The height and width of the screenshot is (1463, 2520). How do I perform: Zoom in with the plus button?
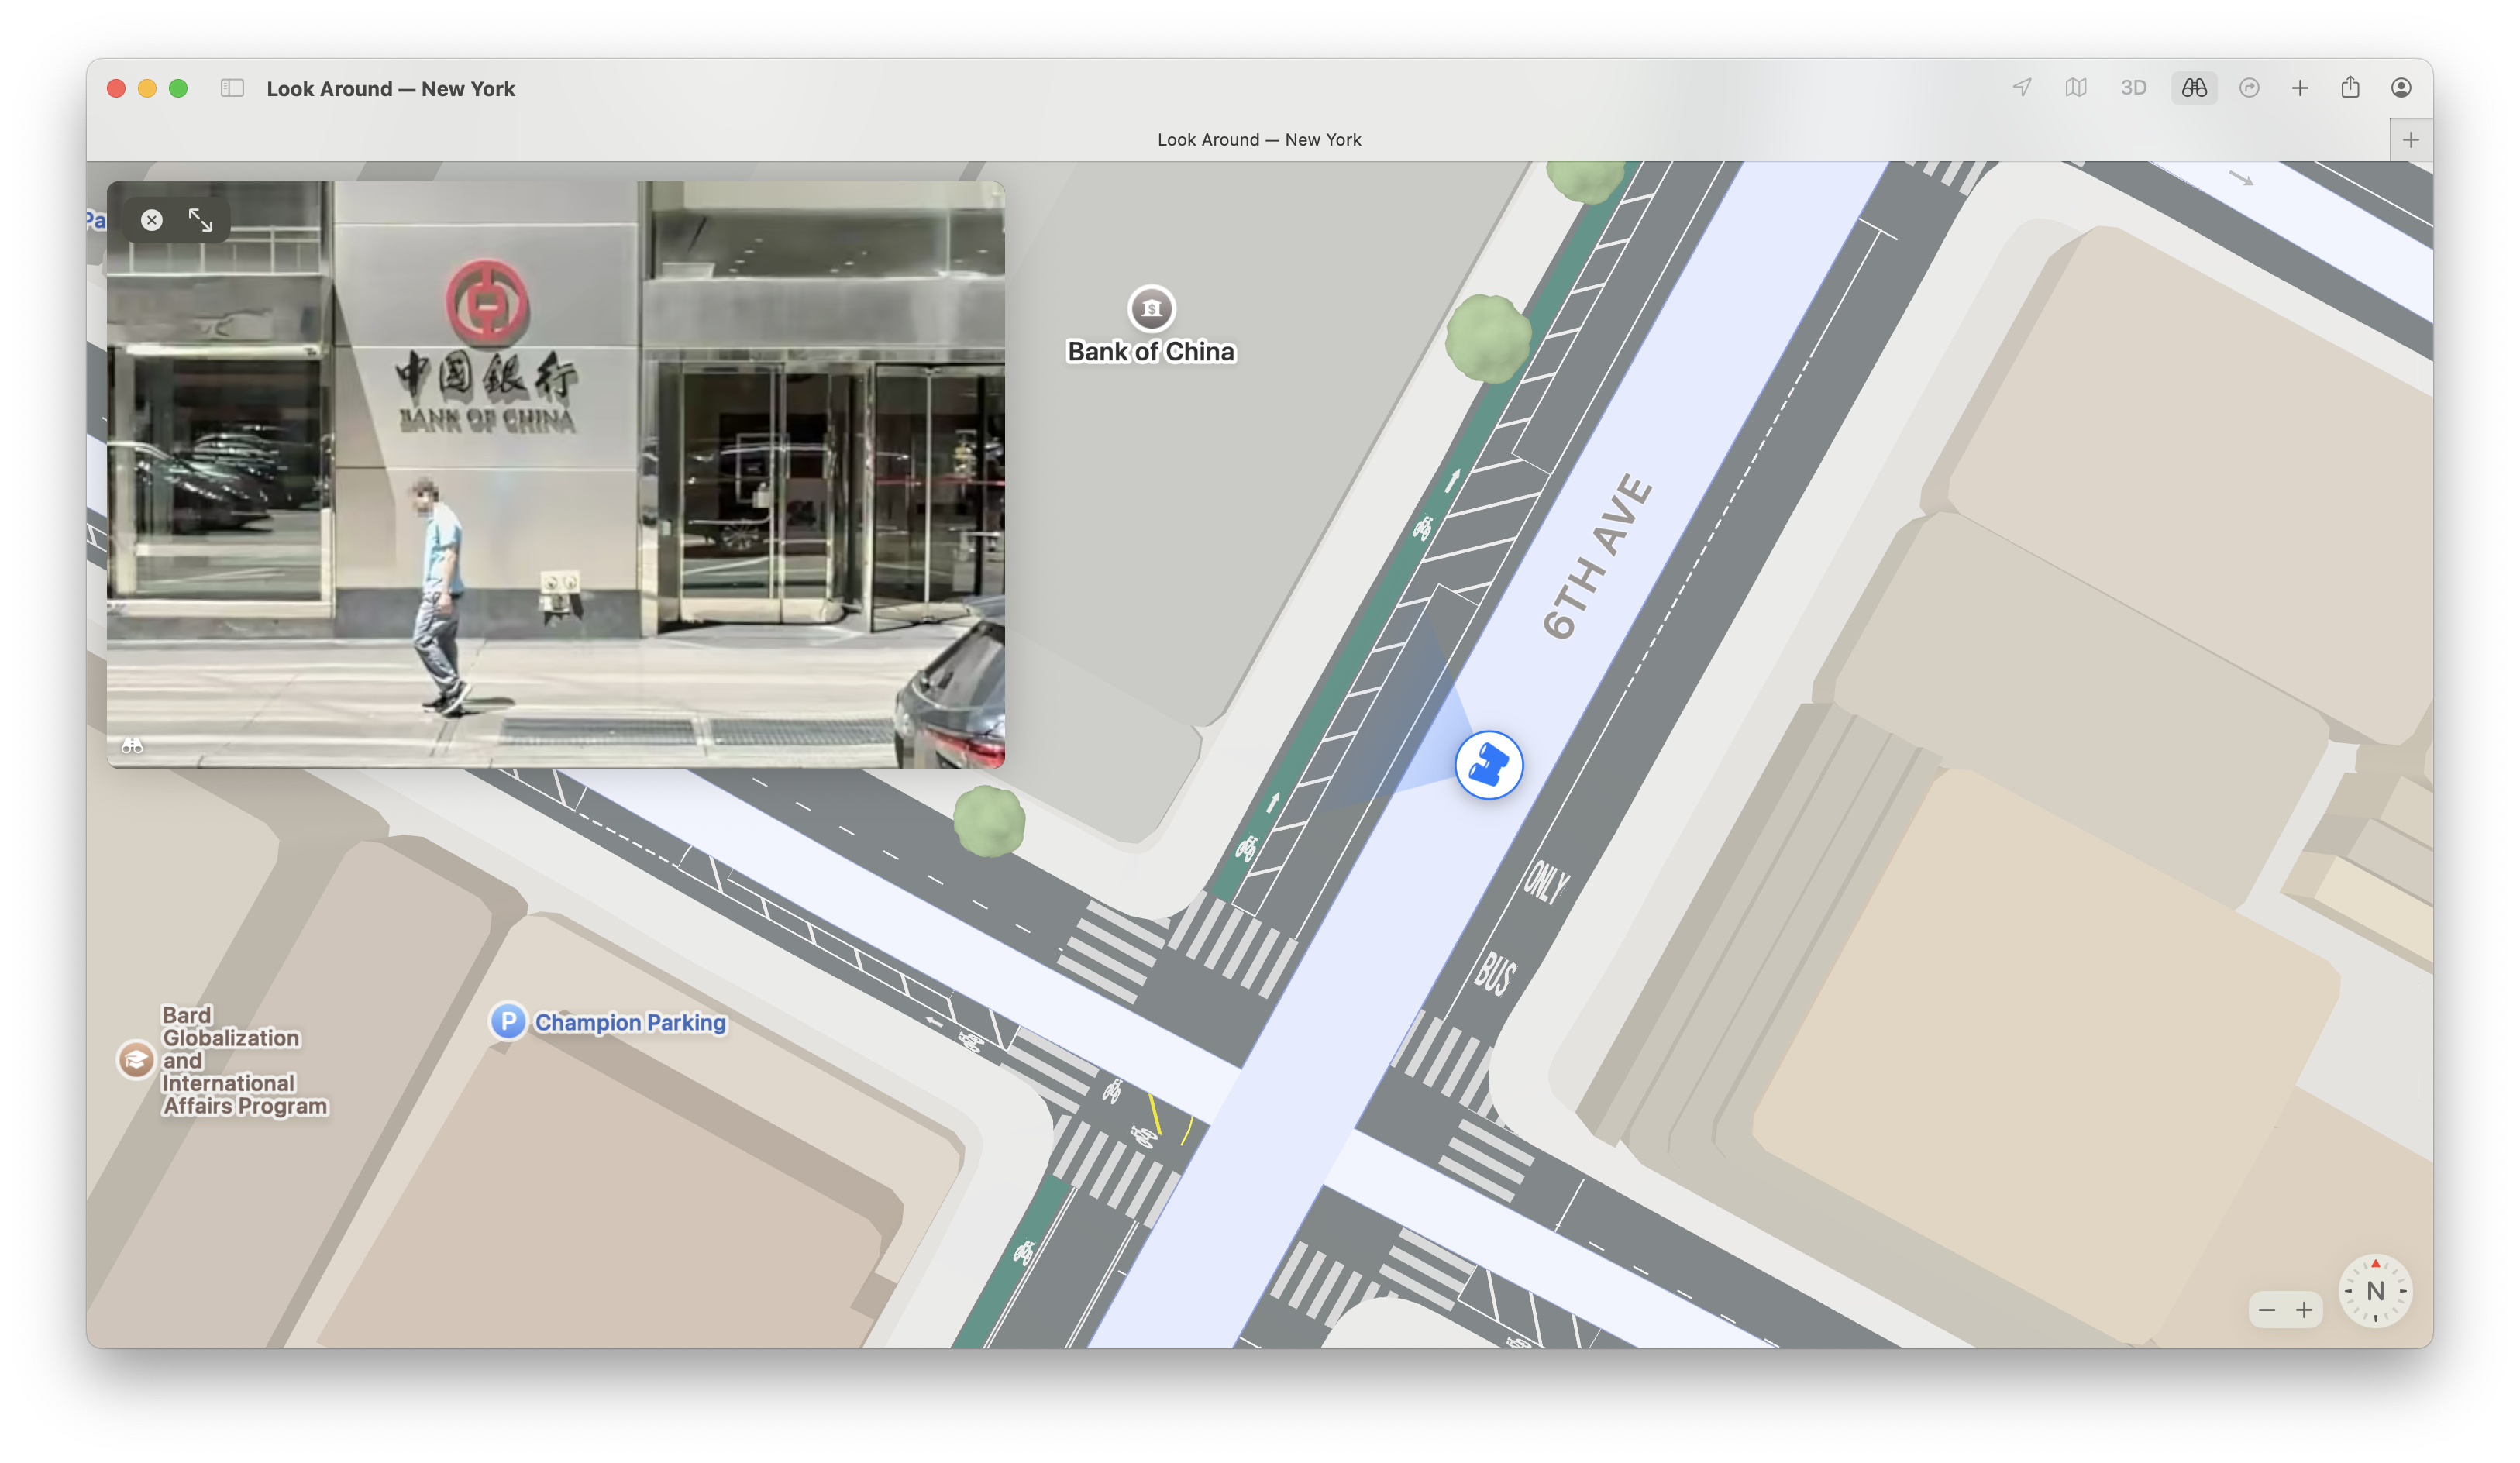click(2304, 1310)
